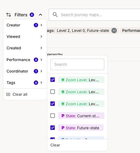Click the third Zoom Level tag label

pos(81,104)
